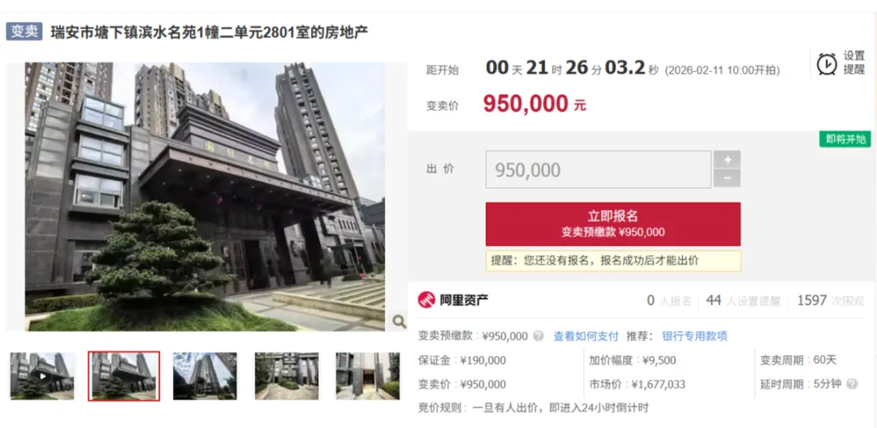The image size is (877, 428).
Task: Play the video thumbnail in gallery
Action: click(x=42, y=375)
